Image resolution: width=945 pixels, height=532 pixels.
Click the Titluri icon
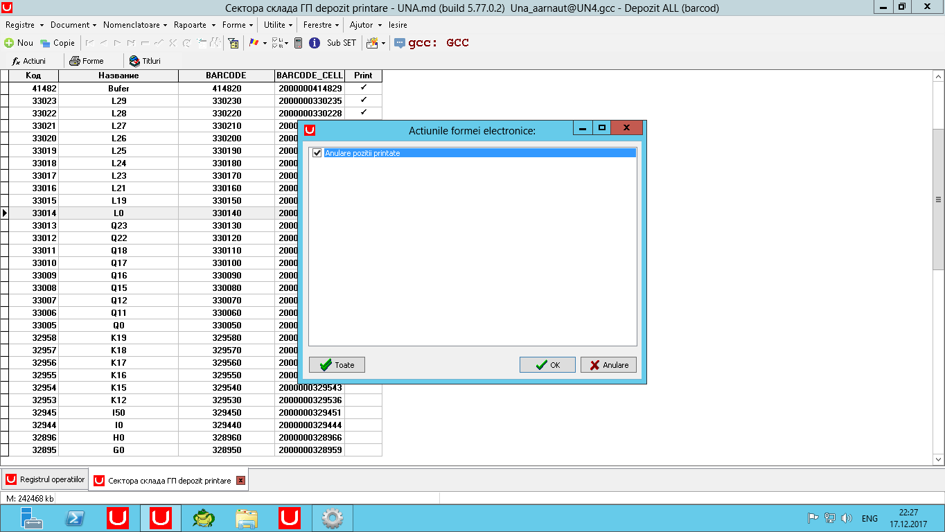[135, 61]
